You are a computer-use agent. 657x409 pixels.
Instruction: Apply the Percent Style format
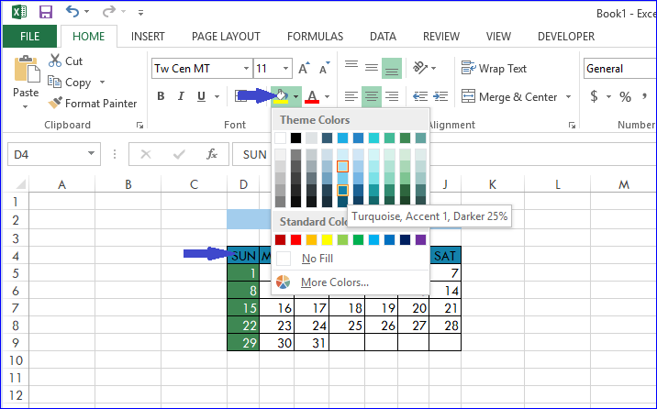pos(625,96)
